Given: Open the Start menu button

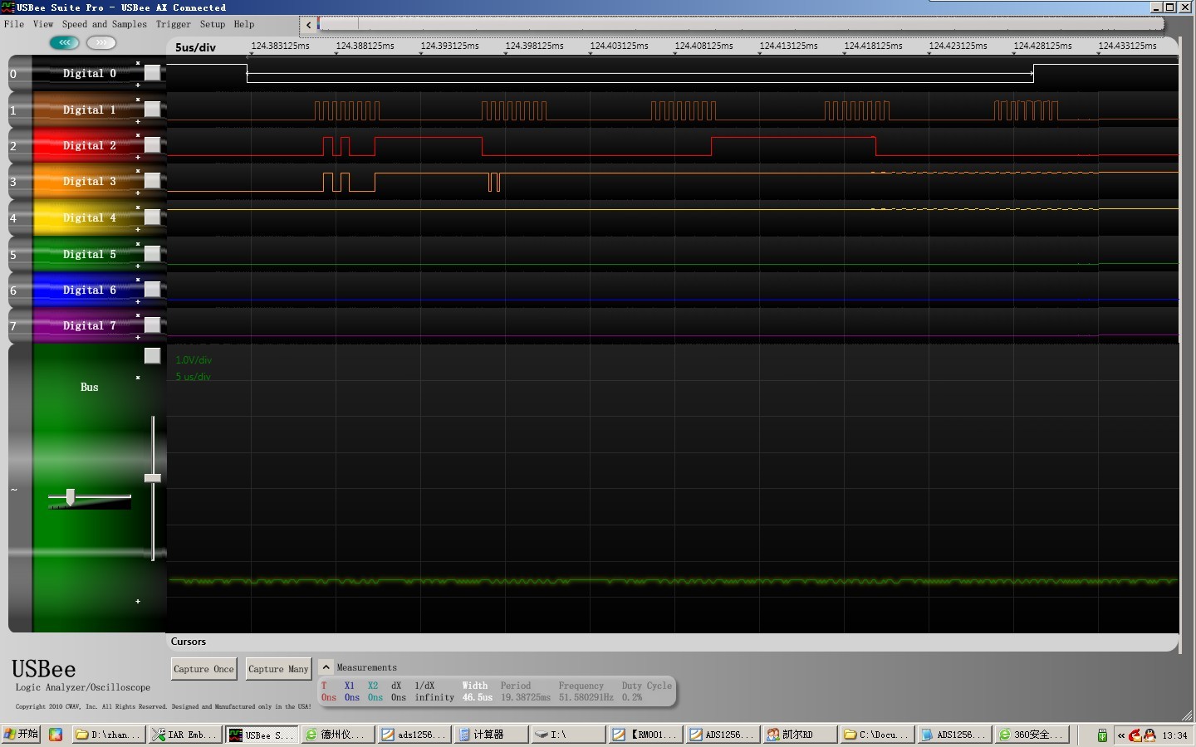Looking at the screenshot, I should click(21, 735).
